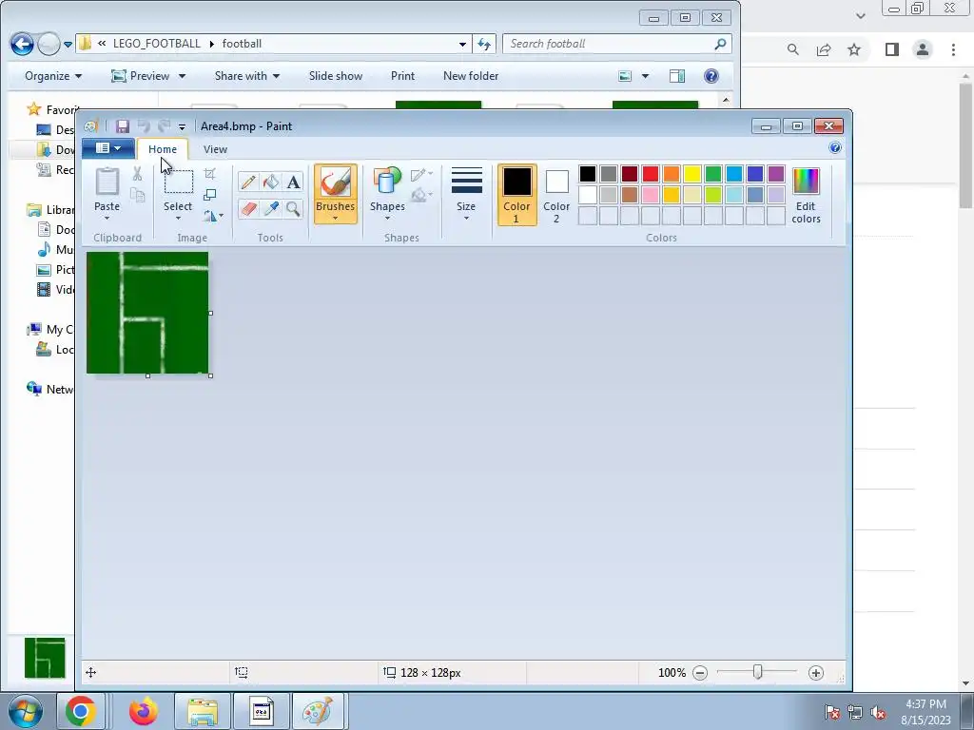The height and width of the screenshot is (730, 974).
Task: Click LEGO_FOOTBALL in address breadcrumb
Action: point(157,44)
